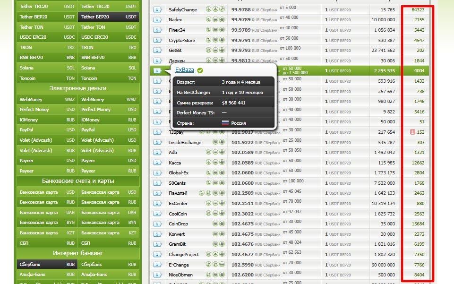Select Альфа-Банк RUB in the receive column
Viewport: 454px width, 284px height.
109,274
